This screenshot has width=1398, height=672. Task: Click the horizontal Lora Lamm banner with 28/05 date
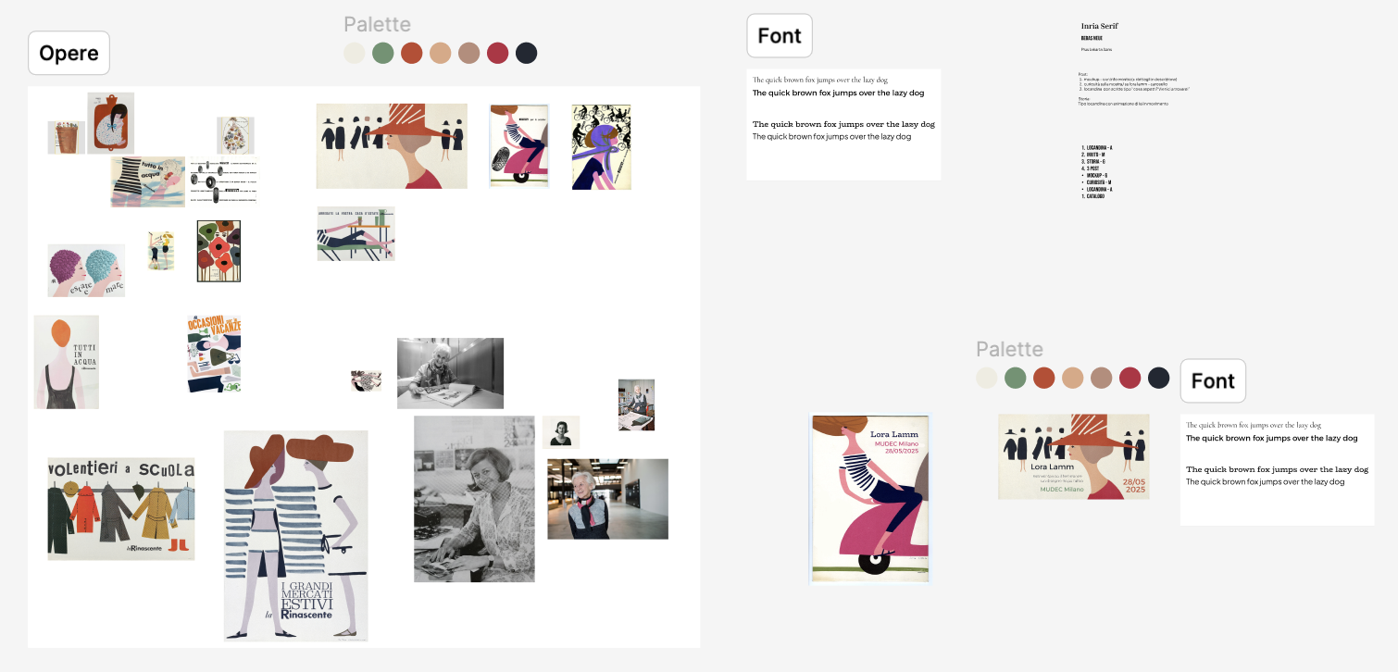(1073, 456)
